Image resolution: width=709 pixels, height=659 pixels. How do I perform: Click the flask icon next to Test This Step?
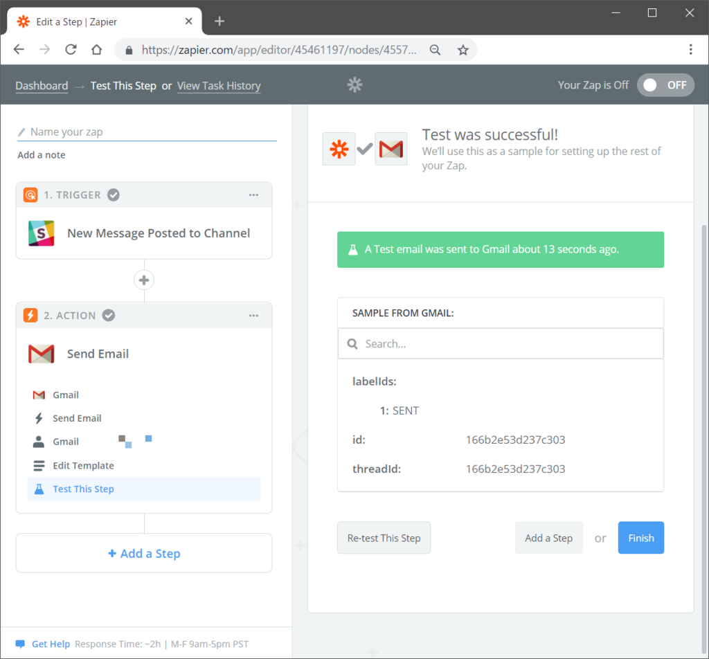[39, 489]
